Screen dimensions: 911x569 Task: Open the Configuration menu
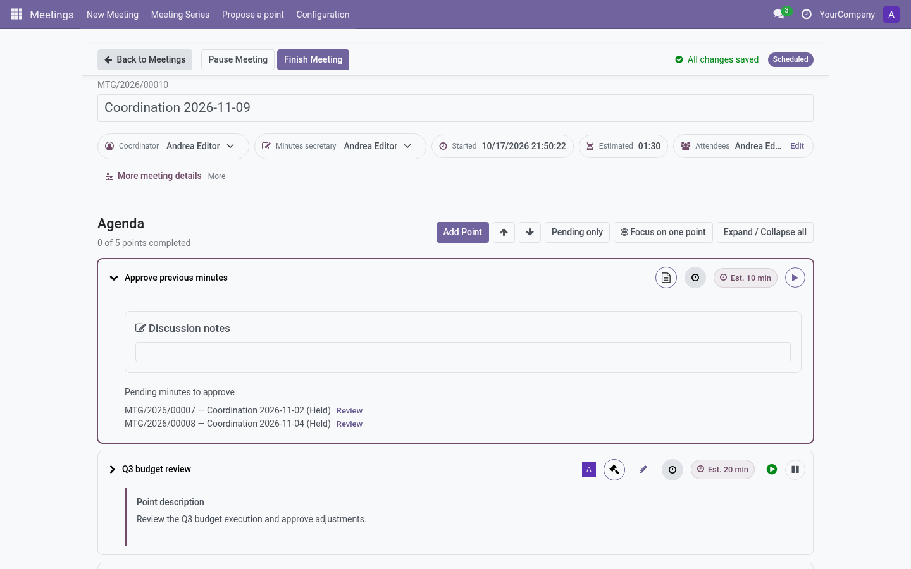tap(323, 15)
